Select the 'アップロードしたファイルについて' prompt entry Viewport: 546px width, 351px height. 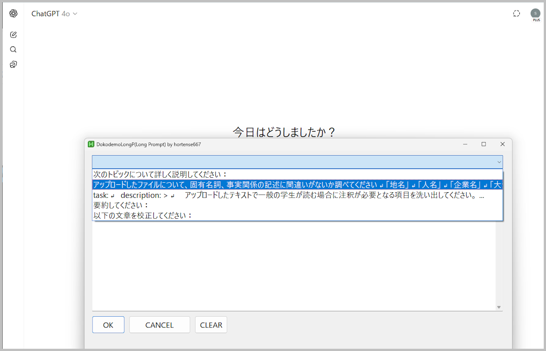297,185
